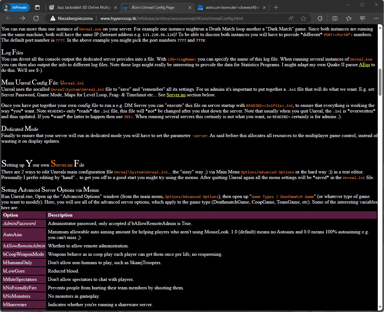The height and width of the screenshot is (312, 384).
Task: Select the bCoopWeaponMode row
Action: pos(190,254)
